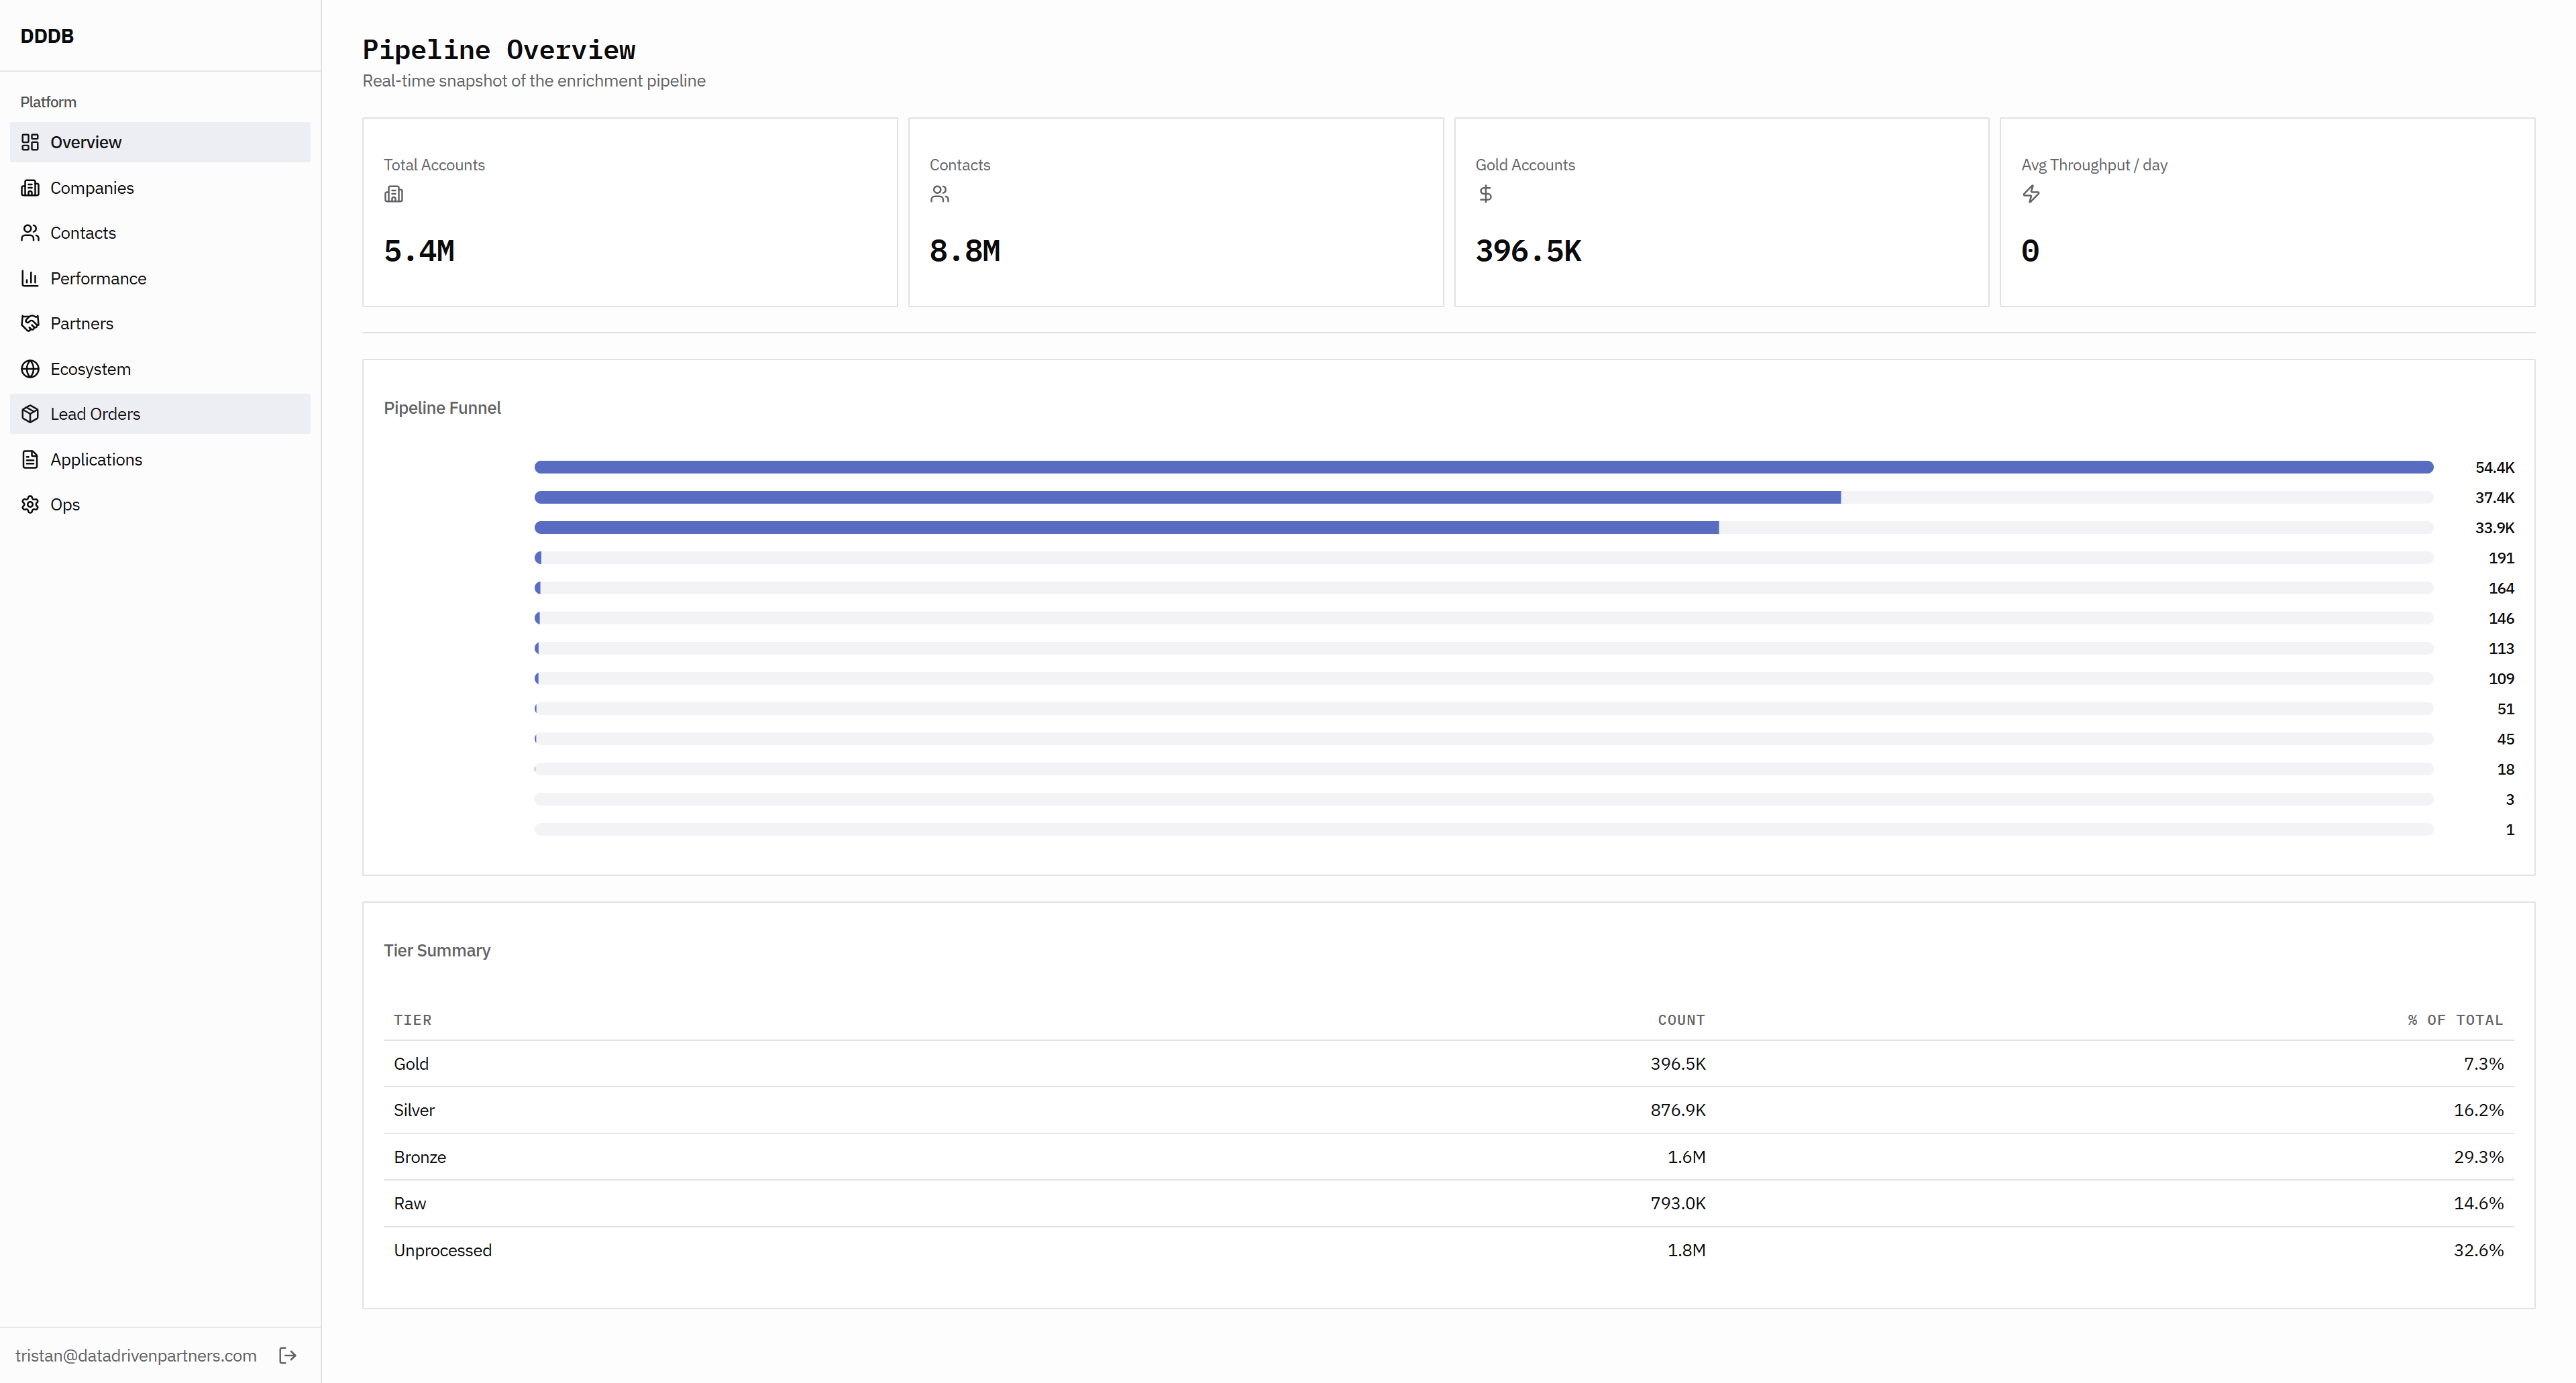Click the 54.4K funnel progress bar
This screenshot has height=1383, width=2576.
[x=1483, y=467]
